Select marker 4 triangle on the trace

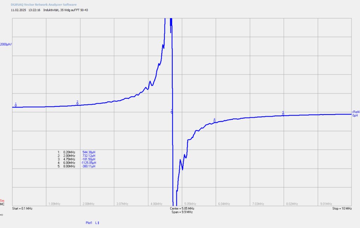[214, 122]
